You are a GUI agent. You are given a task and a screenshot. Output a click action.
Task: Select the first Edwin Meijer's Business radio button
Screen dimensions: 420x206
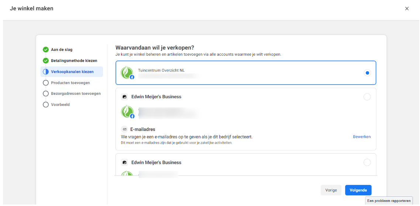[367, 97]
